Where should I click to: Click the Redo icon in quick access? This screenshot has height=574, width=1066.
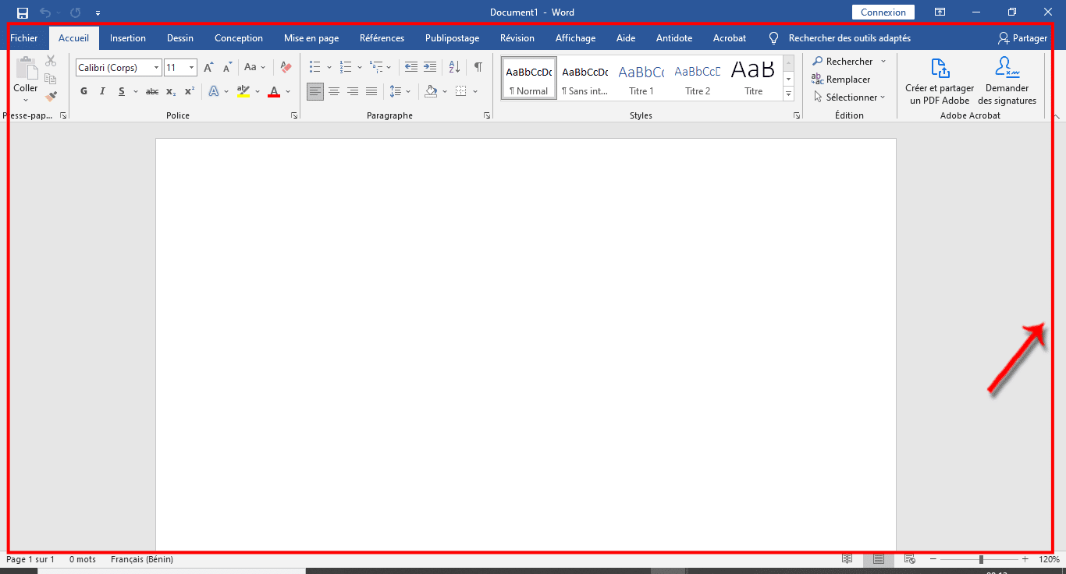coord(75,12)
